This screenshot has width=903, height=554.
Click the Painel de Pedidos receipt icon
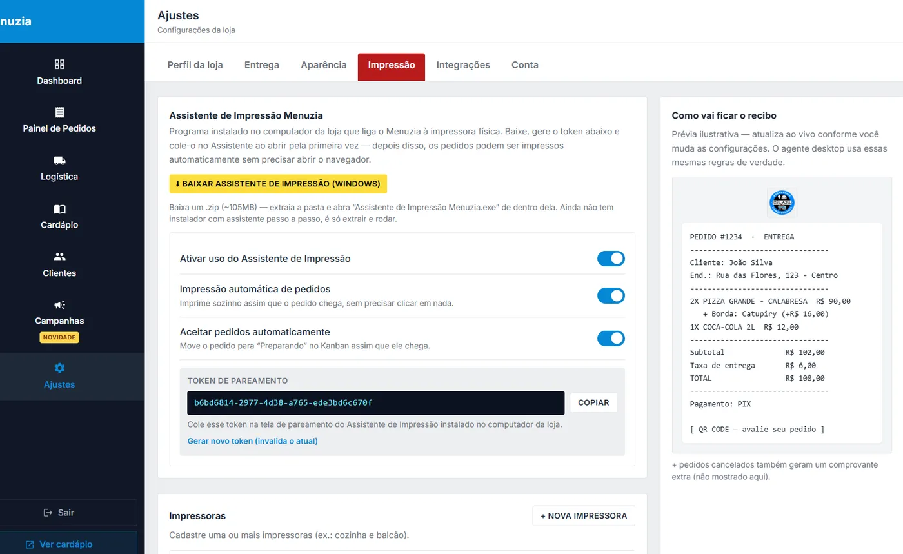(59, 112)
